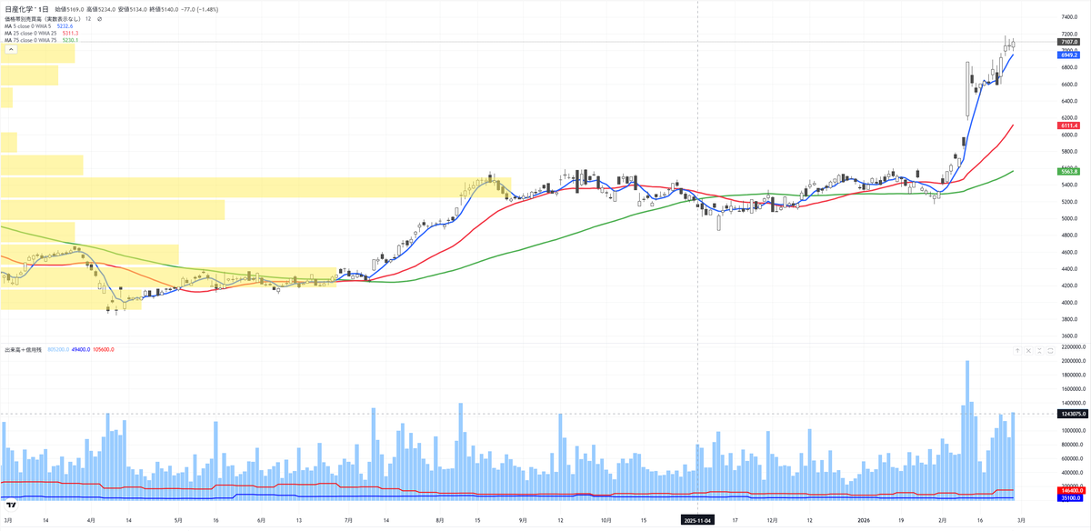Maximize the volume pane using the maximize icon
The height and width of the screenshot is (531, 1091).
(1051, 350)
